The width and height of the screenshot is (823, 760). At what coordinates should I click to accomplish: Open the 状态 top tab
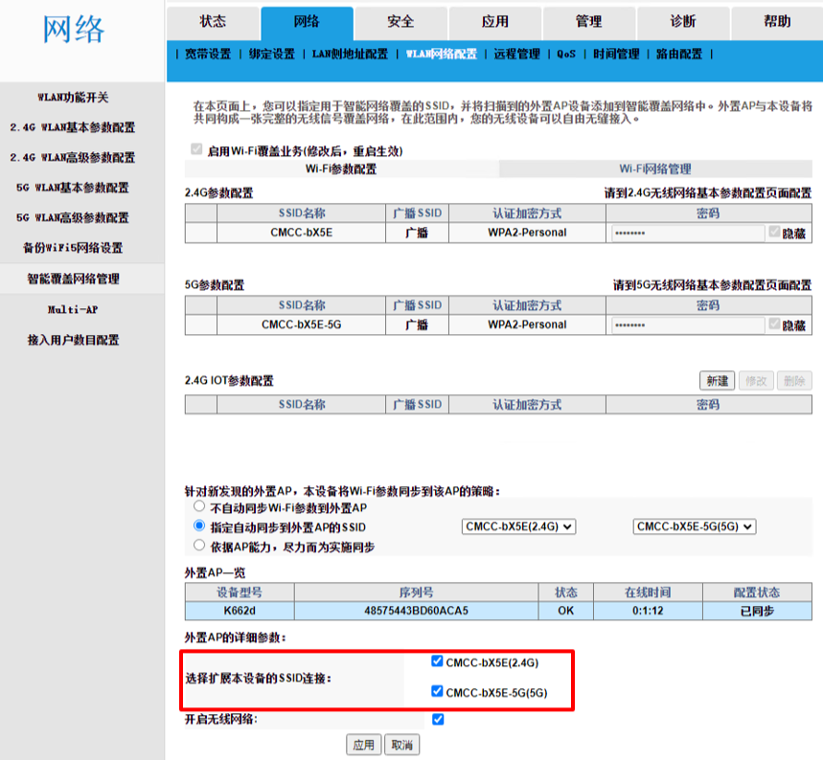coord(213,21)
